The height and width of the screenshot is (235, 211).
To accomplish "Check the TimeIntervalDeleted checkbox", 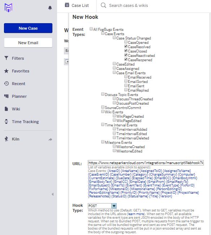I will point(114,138).
